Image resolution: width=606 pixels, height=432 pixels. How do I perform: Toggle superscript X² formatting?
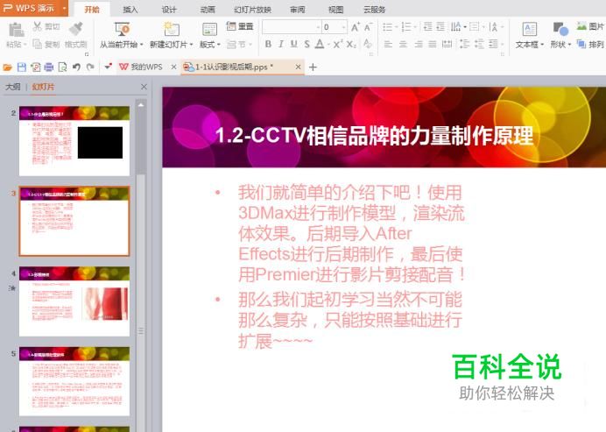338,45
